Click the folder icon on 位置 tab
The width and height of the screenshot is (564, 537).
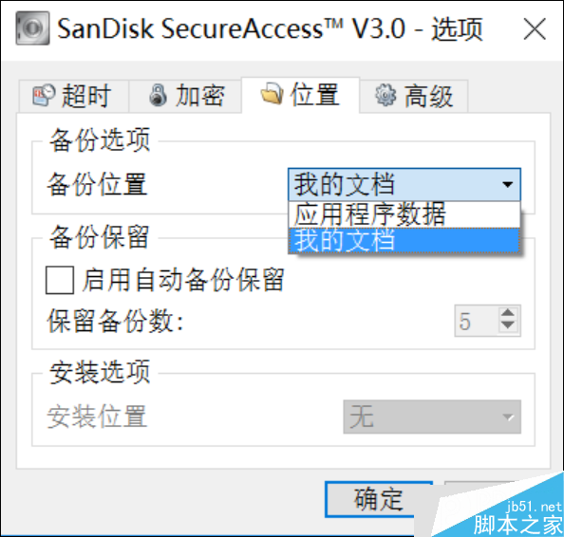[x=272, y=93]
